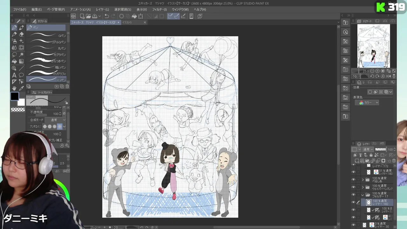Open the フィルター(I) menu
The height and width of the screenshot is (229, 407).
[x=159, y=10]
